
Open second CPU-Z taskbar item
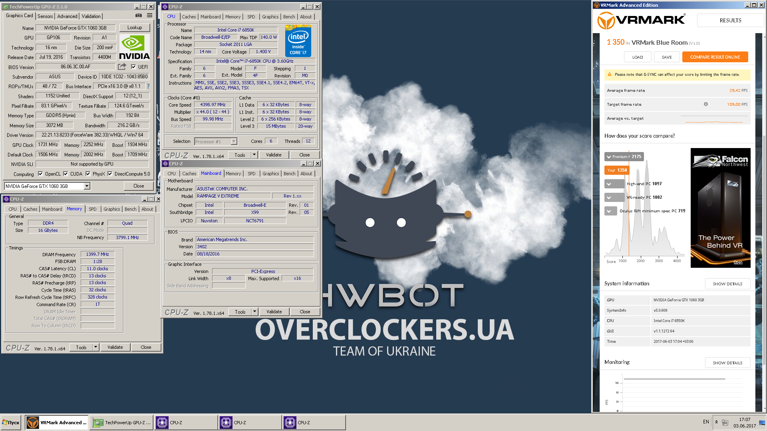[250, 422]
